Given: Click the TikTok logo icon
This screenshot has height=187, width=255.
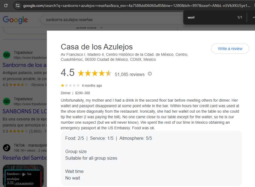Looking at the screenshot, I should point(7,148).
